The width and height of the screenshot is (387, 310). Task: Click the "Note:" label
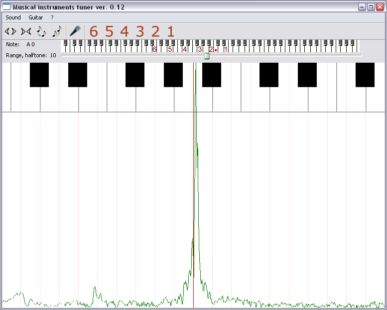(12, 44)
